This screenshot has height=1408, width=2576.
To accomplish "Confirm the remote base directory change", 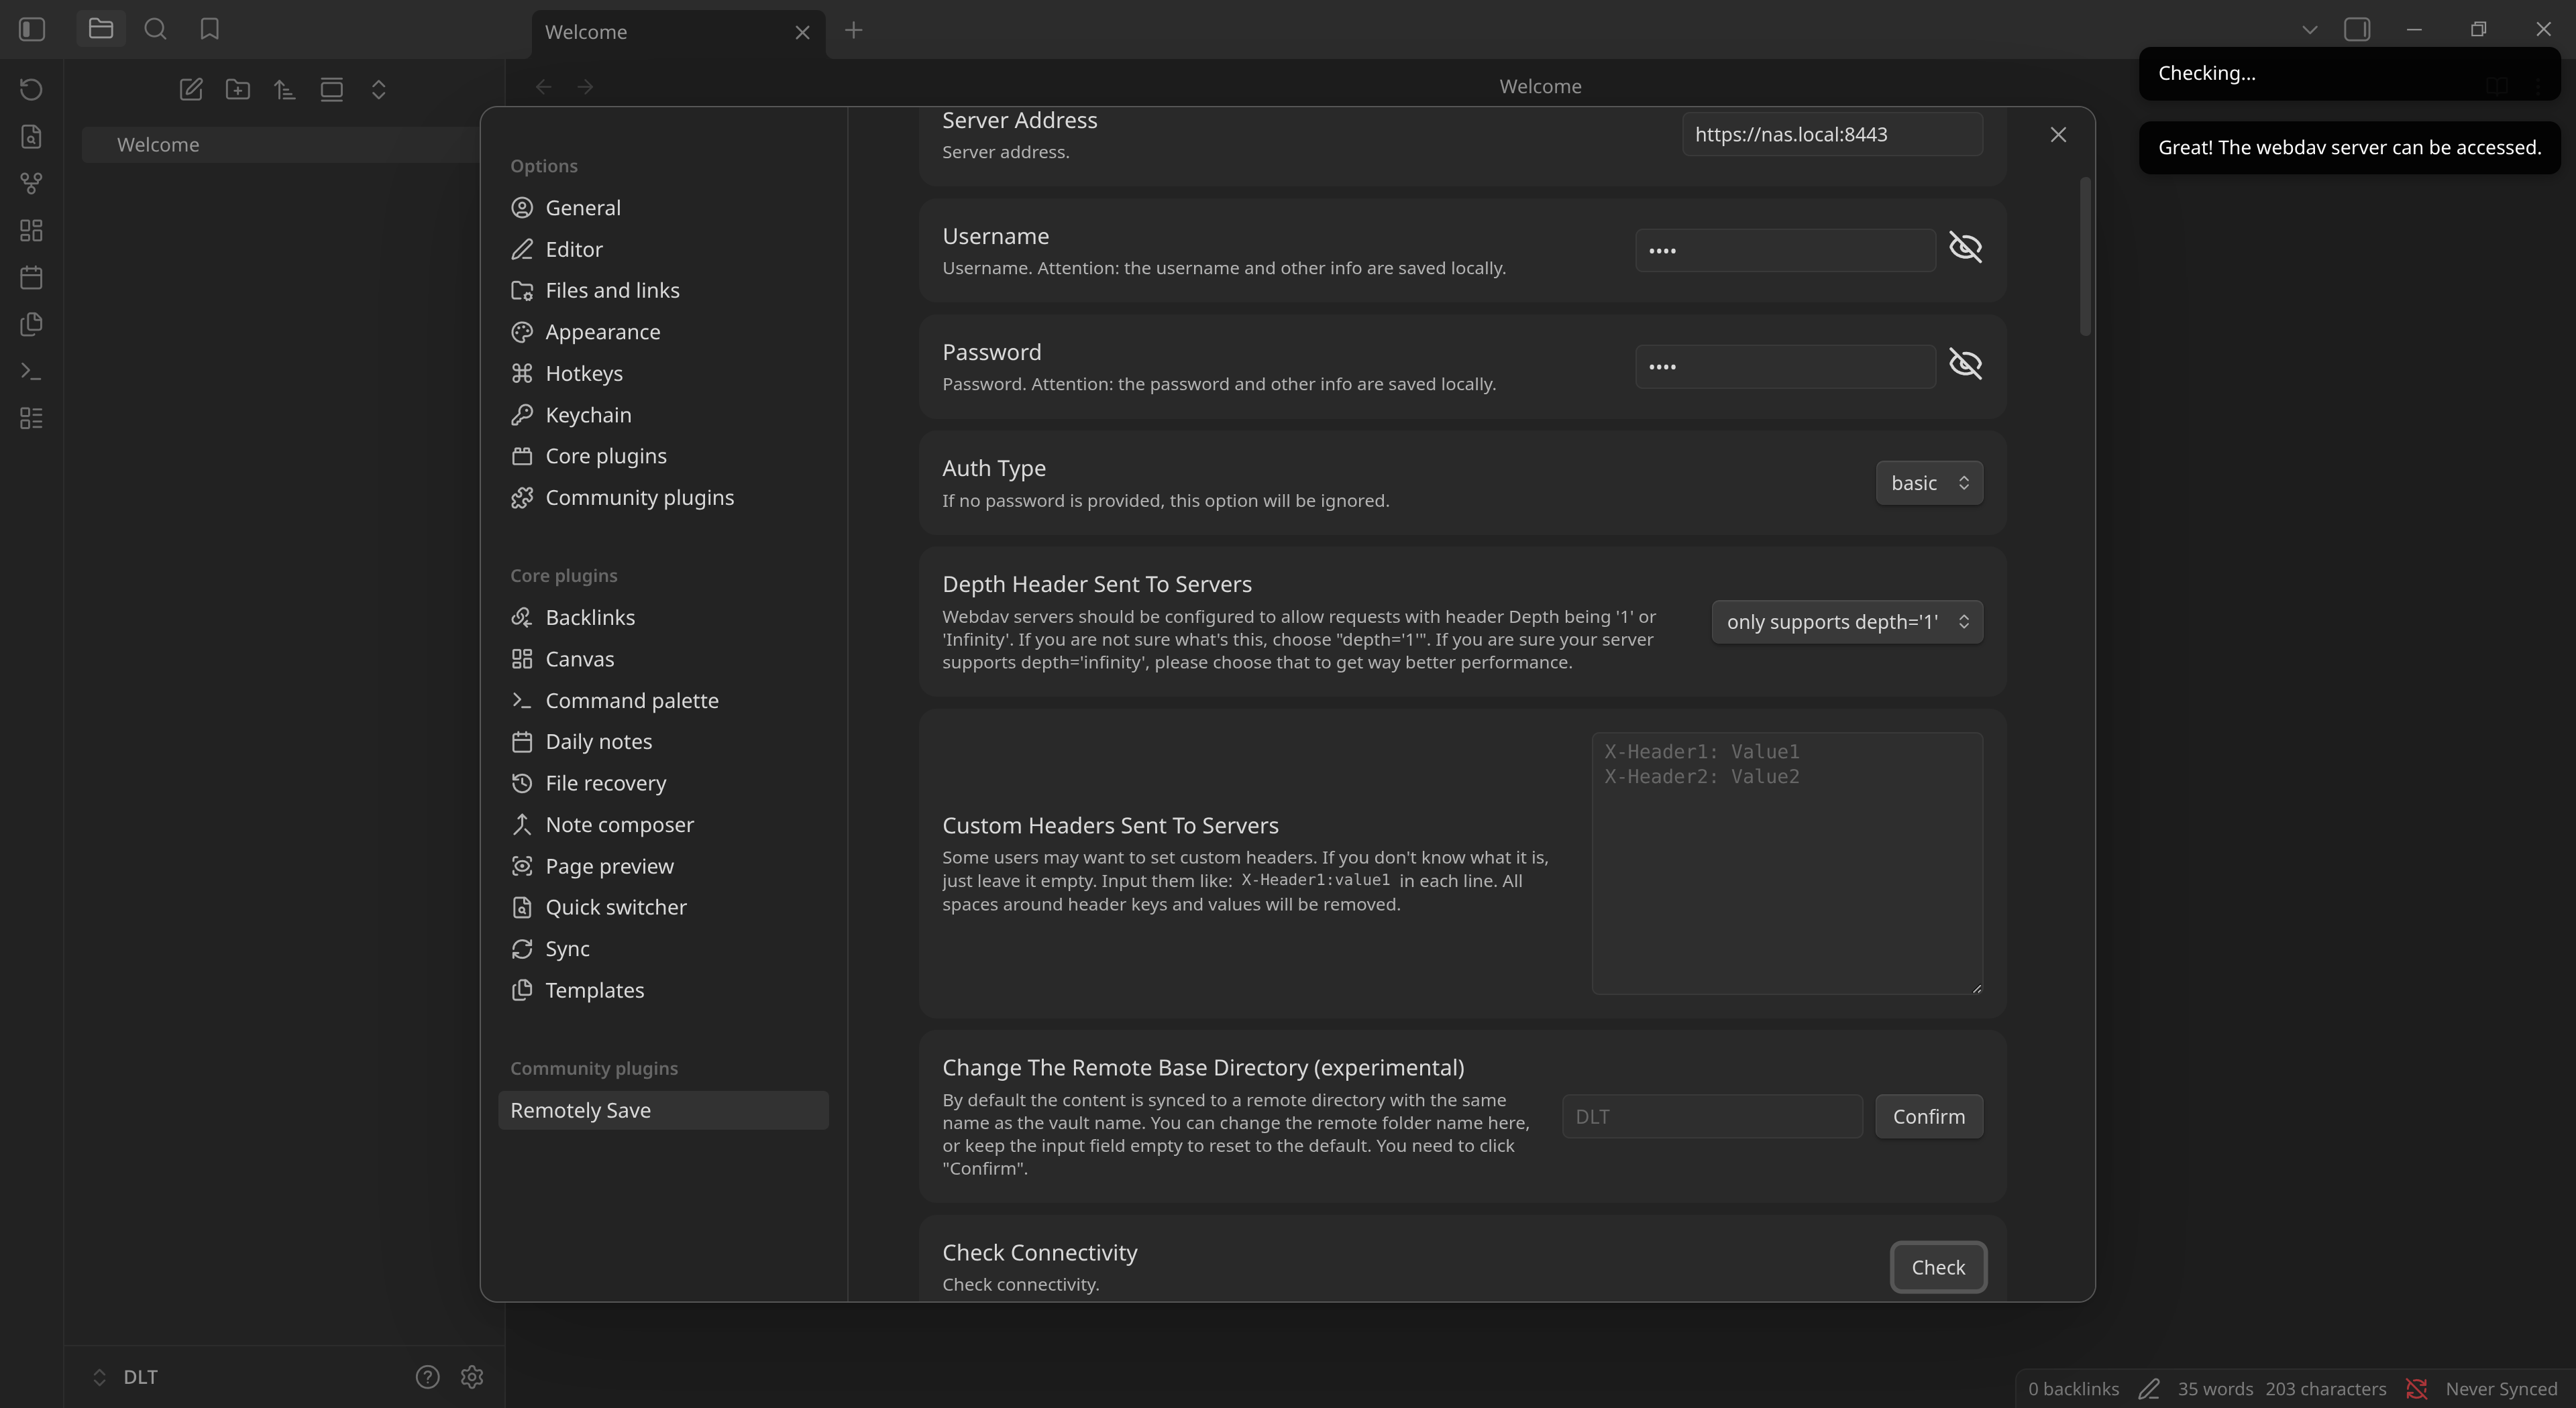I will tap(1928, 1115).
